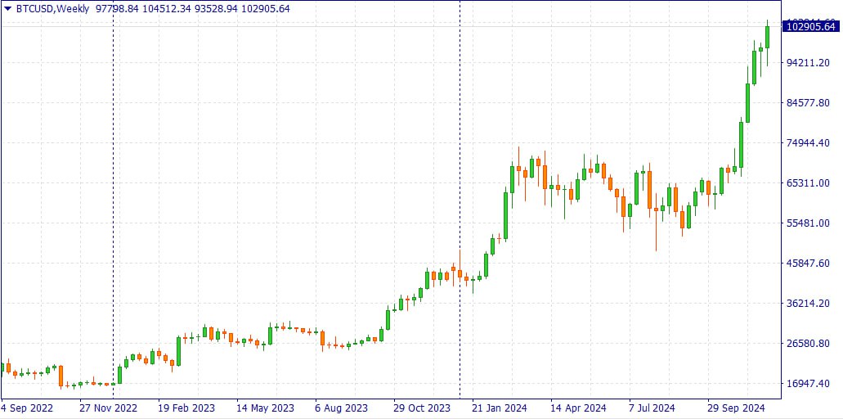
Task: Select the highlighted current price label 102905.64
Action: coord(809,26)
